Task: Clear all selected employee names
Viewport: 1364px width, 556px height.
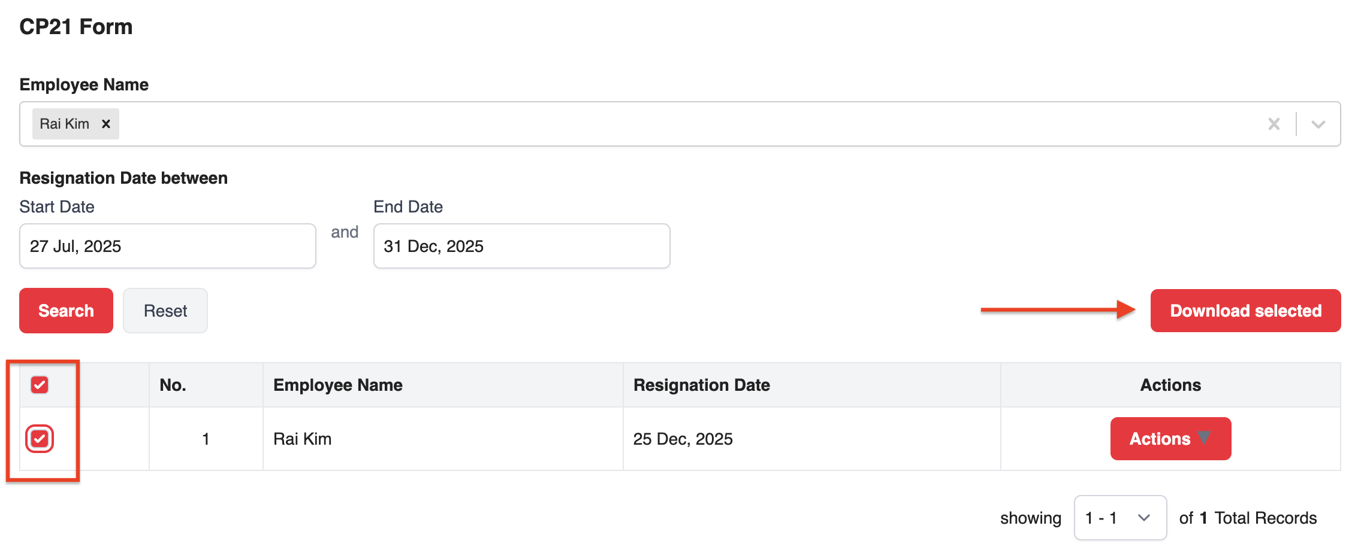Action: (1274, 124)
